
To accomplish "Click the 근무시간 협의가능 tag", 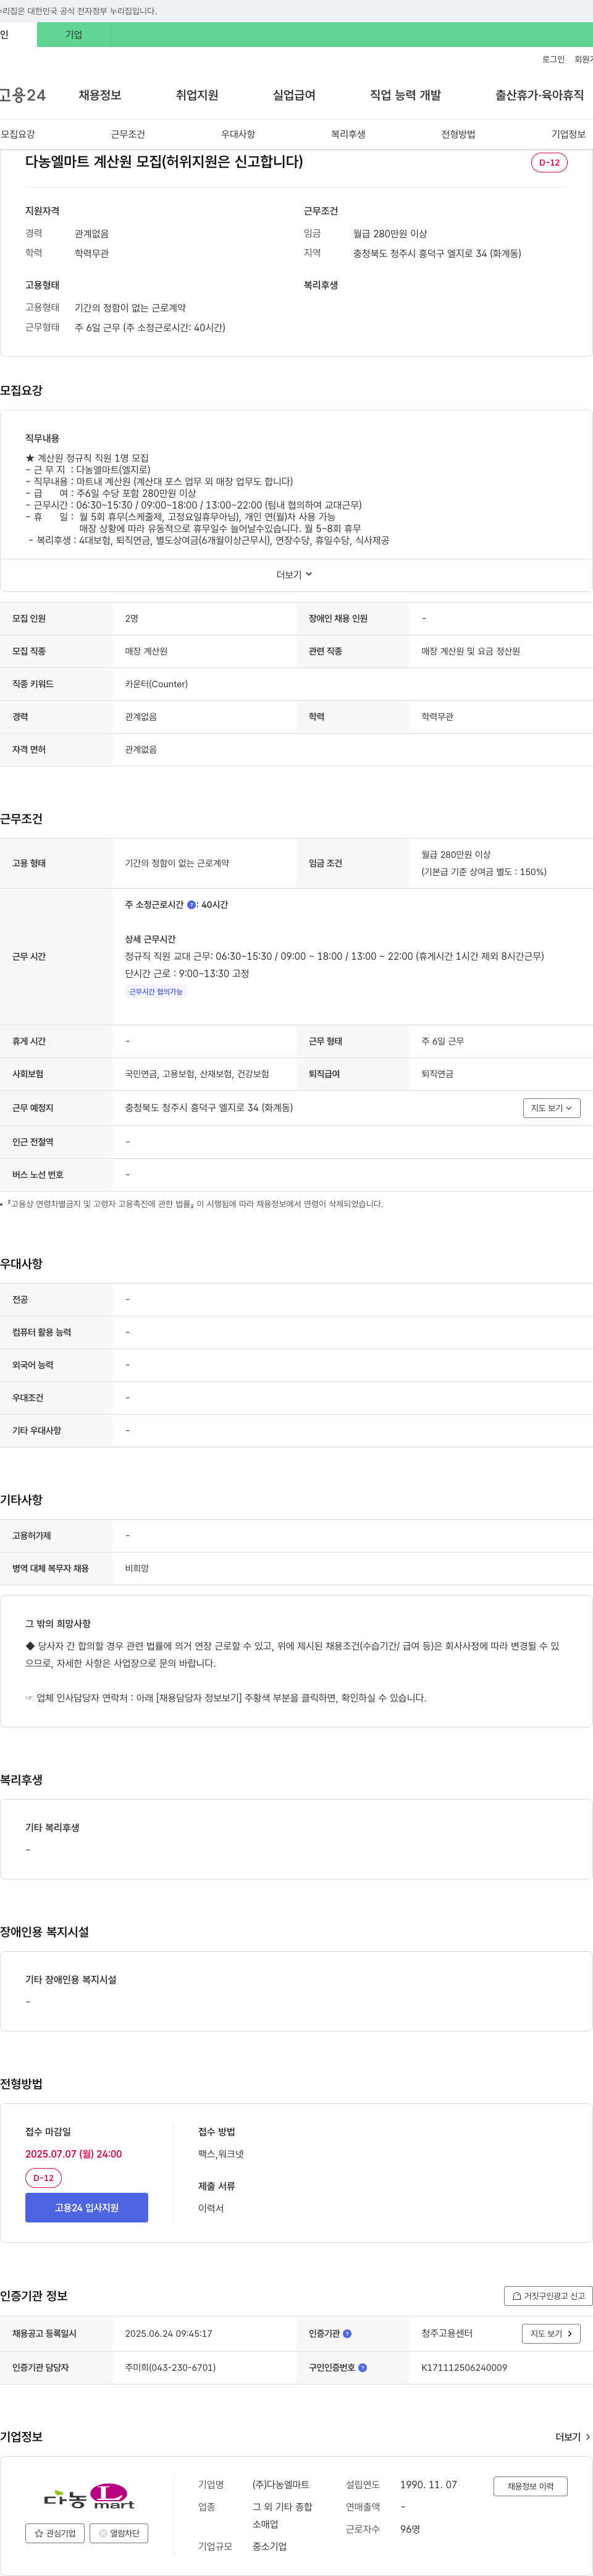I will click(156, 992).
